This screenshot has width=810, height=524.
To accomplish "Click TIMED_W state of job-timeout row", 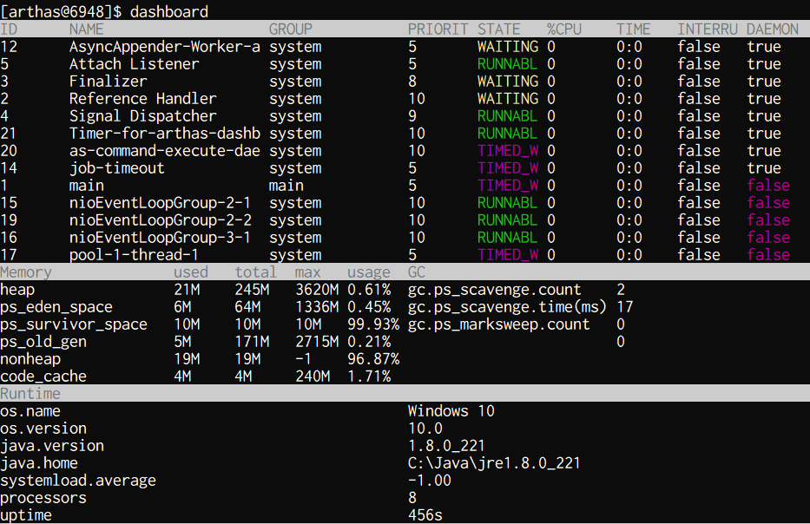I will 507,168.
